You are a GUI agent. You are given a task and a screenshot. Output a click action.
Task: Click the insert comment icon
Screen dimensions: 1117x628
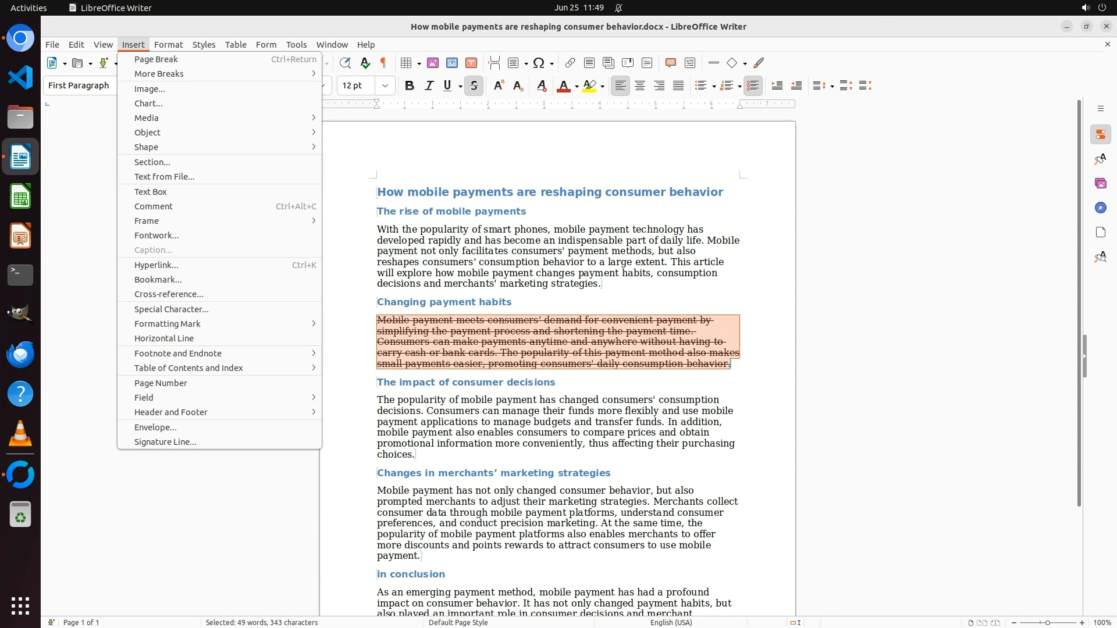pos(670,63)
